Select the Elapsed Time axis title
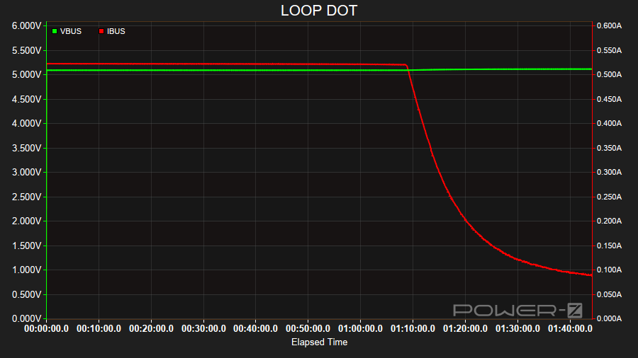This screenshot has height=358, width=638. click(319, 342)
